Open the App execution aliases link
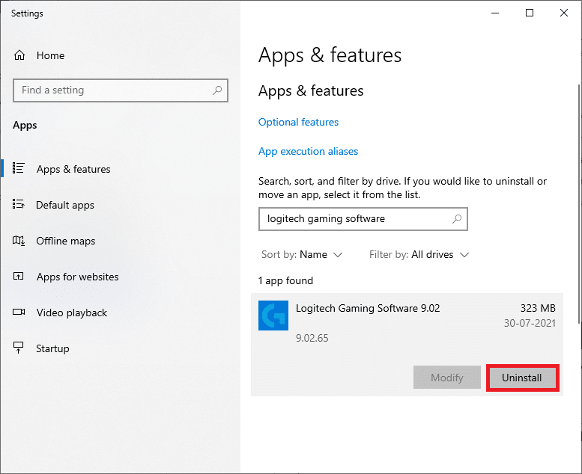 (x=308, y=151)
